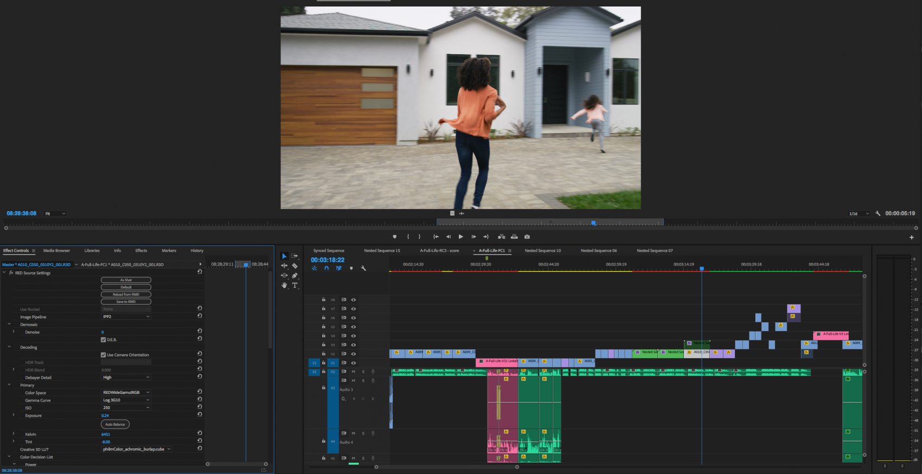Toggle Linked Selection in timeline
Screen dimensions: 922x474
pos(339,268)
